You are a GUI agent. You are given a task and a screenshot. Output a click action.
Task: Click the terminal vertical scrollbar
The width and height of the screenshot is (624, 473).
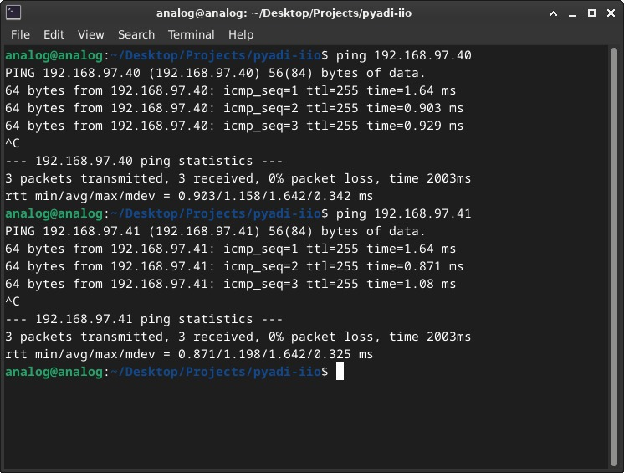point(613,257)
